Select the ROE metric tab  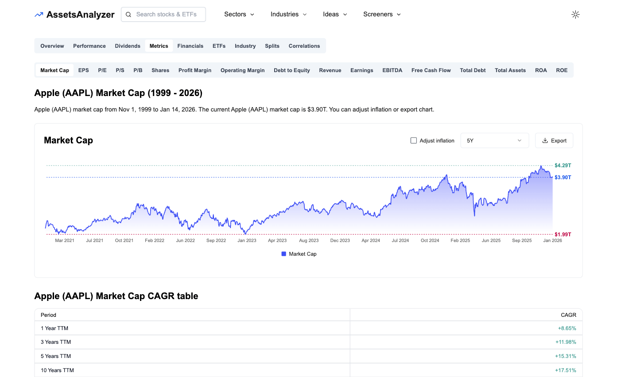[x=562, y=70]
